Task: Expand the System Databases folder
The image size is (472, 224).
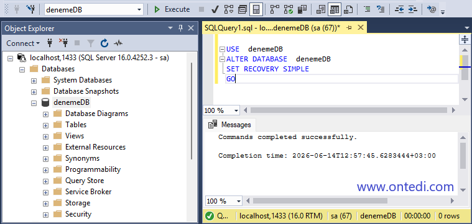Action: [x=34, y=81]
